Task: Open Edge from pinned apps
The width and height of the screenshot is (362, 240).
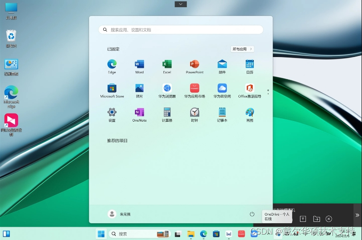Action: (112, 66)
